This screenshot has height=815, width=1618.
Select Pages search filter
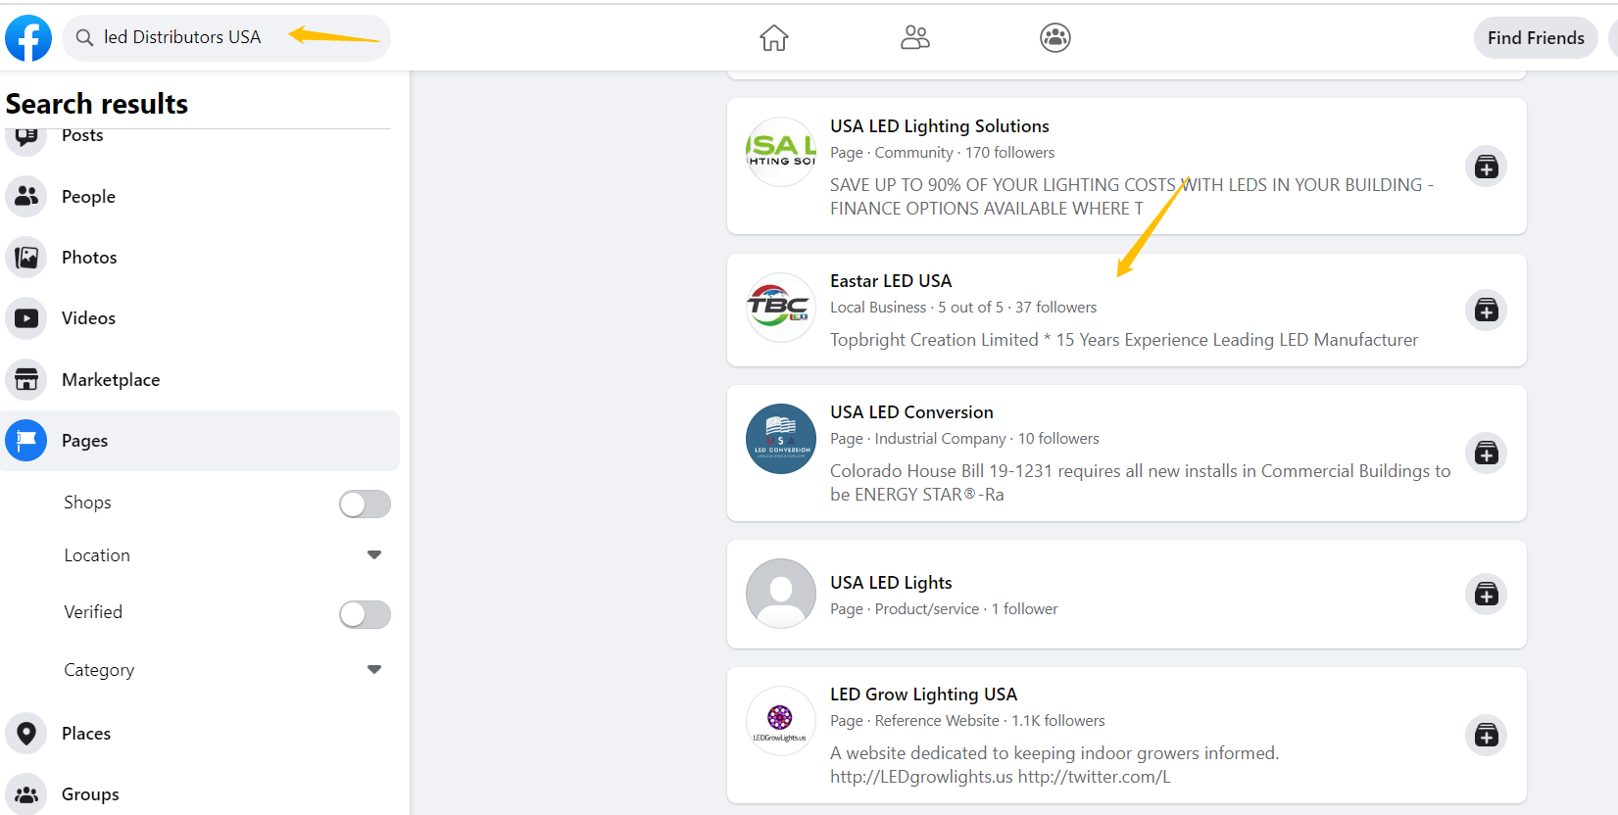[x=200, y=441]
